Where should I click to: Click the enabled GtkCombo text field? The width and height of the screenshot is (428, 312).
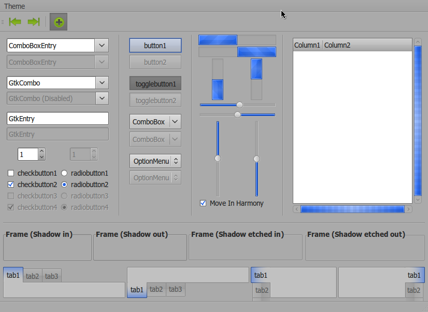click(x=51, y=83)
